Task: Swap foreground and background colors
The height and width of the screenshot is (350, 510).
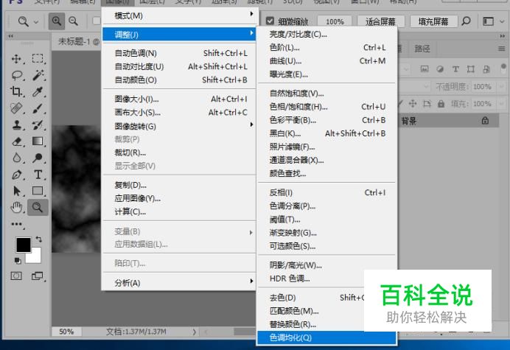Action: 39,239
